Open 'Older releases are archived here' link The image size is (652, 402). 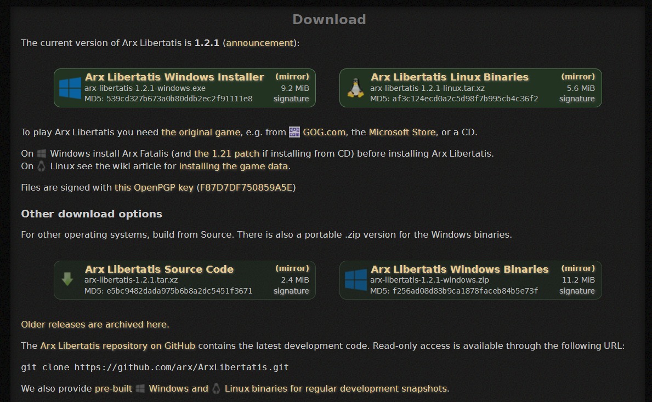point(95,324)
